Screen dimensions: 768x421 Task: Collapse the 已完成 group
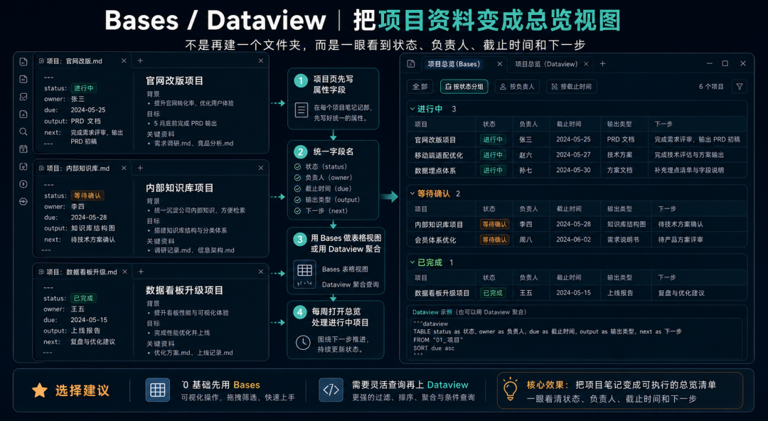[412, 262]
